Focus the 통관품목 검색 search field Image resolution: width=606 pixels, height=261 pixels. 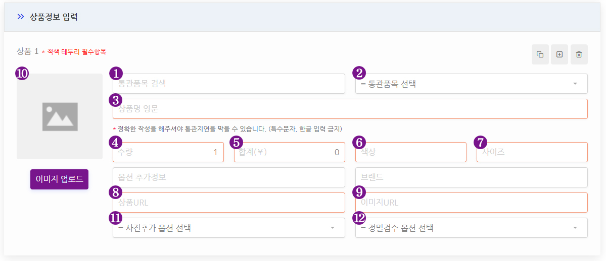click(x=229, y=84)
